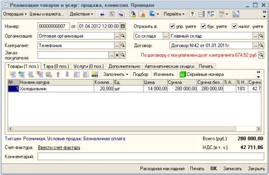Sort the table rows ascending
This screenshot has width=269, height=175.
[77, 74]
